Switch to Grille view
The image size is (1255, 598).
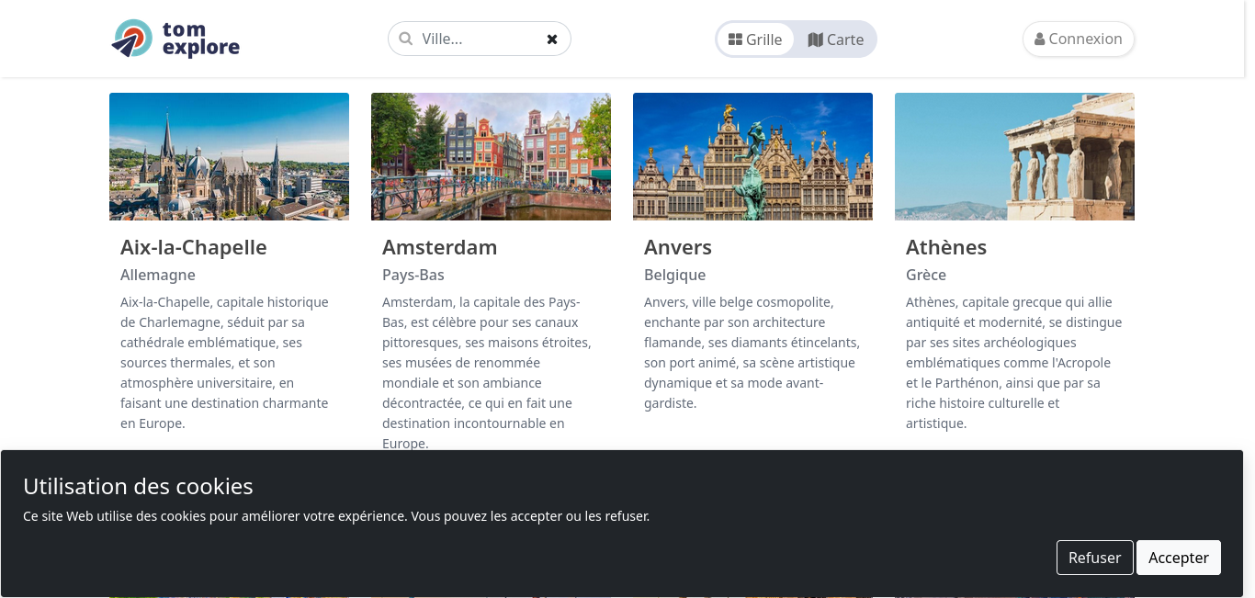point(755,39)
